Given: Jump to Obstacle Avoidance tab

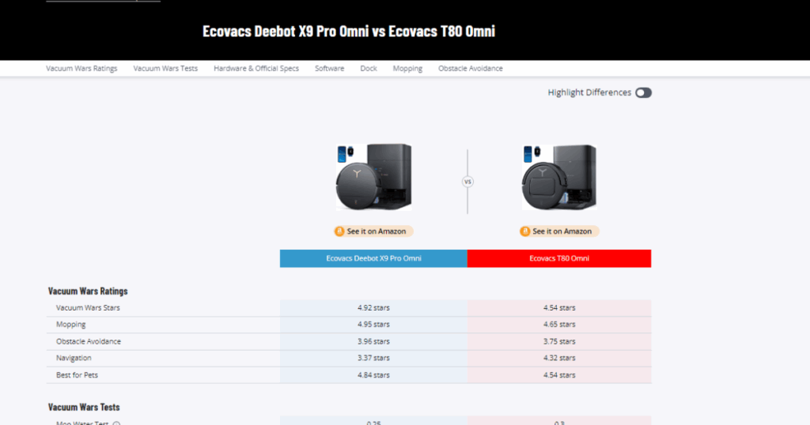Looking at the screenshot, I should click(471, 68).
